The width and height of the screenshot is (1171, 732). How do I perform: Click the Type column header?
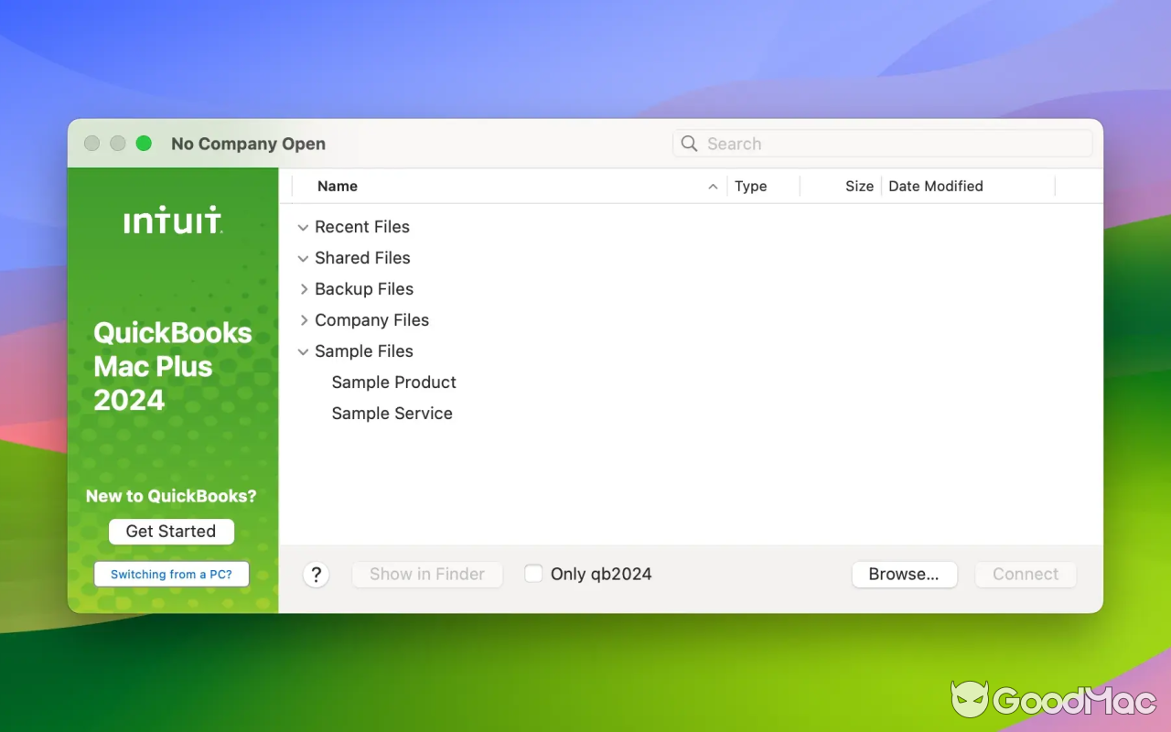click(x=750, y=186)
